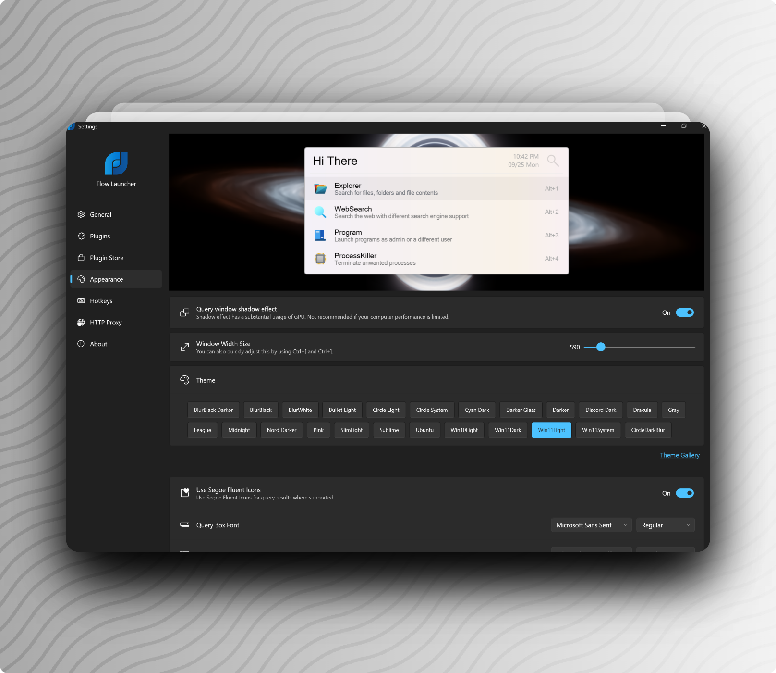Apply the Pink theme
Screen dimensions: 776x673
pyautogui.click(x=318, y=430)
